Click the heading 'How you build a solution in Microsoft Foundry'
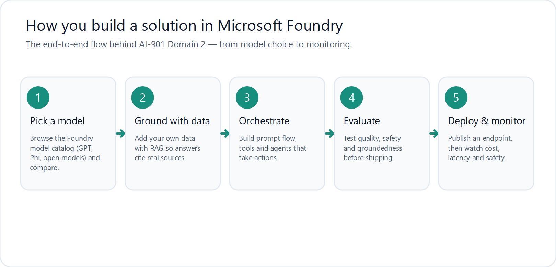The height and width of the screenshot is (267, 556). pos(184,26)
